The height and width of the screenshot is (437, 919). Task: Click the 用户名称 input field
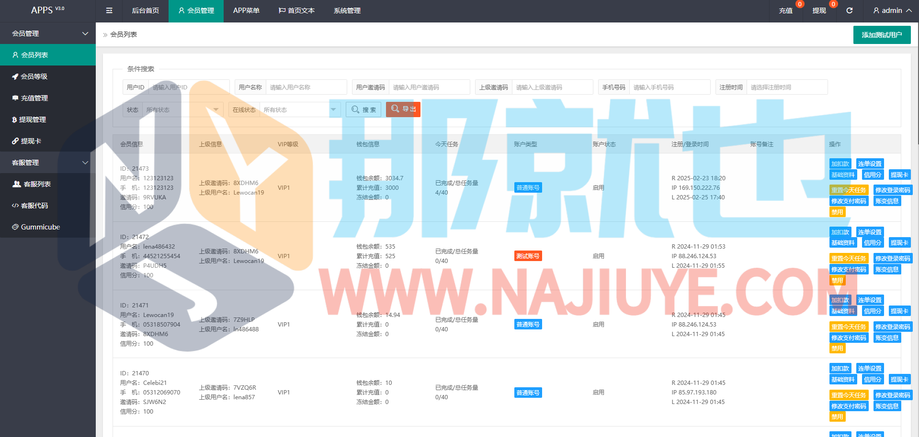coord(306,87)
